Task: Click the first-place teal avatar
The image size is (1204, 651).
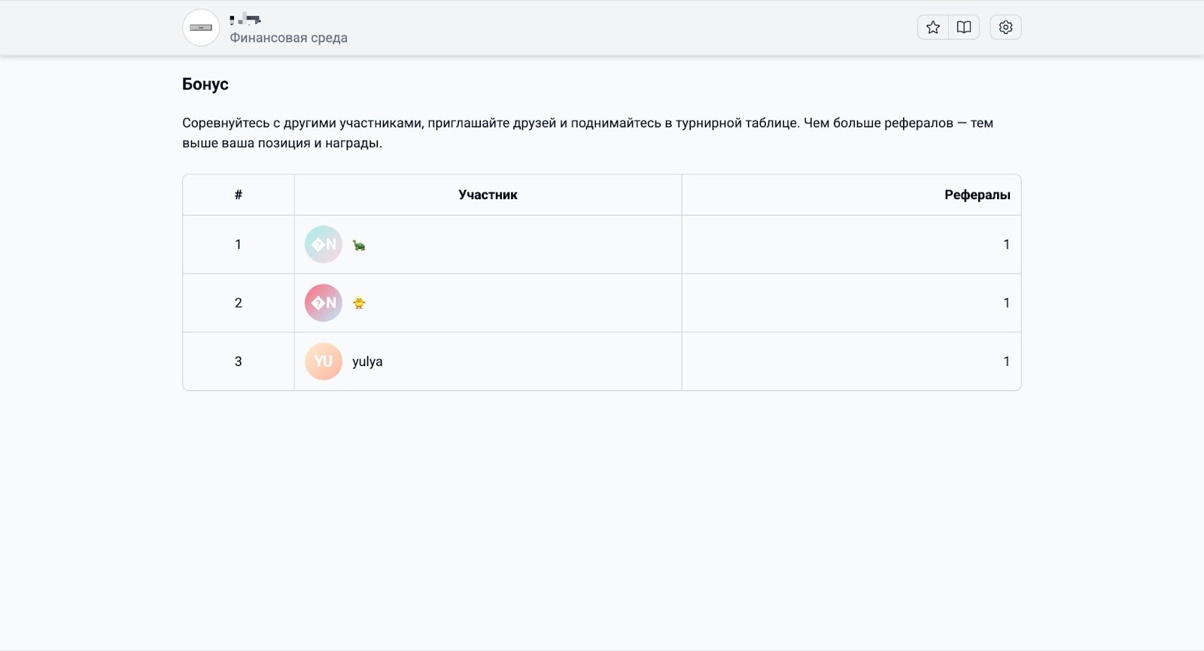Action: click(x=324, y=244)
